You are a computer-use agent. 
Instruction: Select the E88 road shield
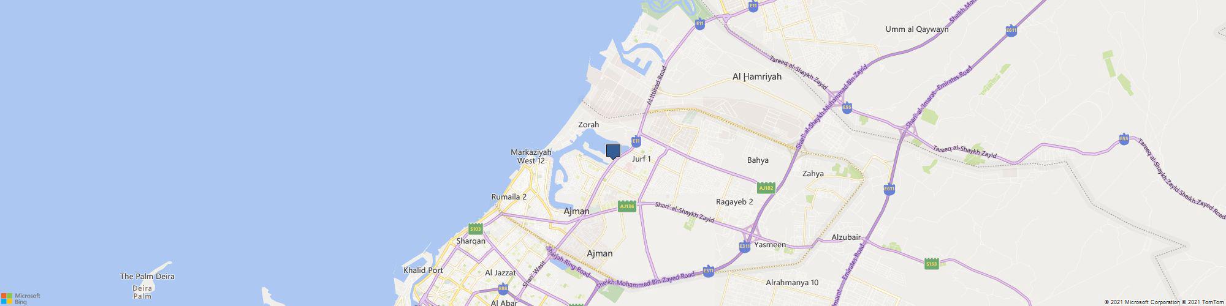[503, 289]
